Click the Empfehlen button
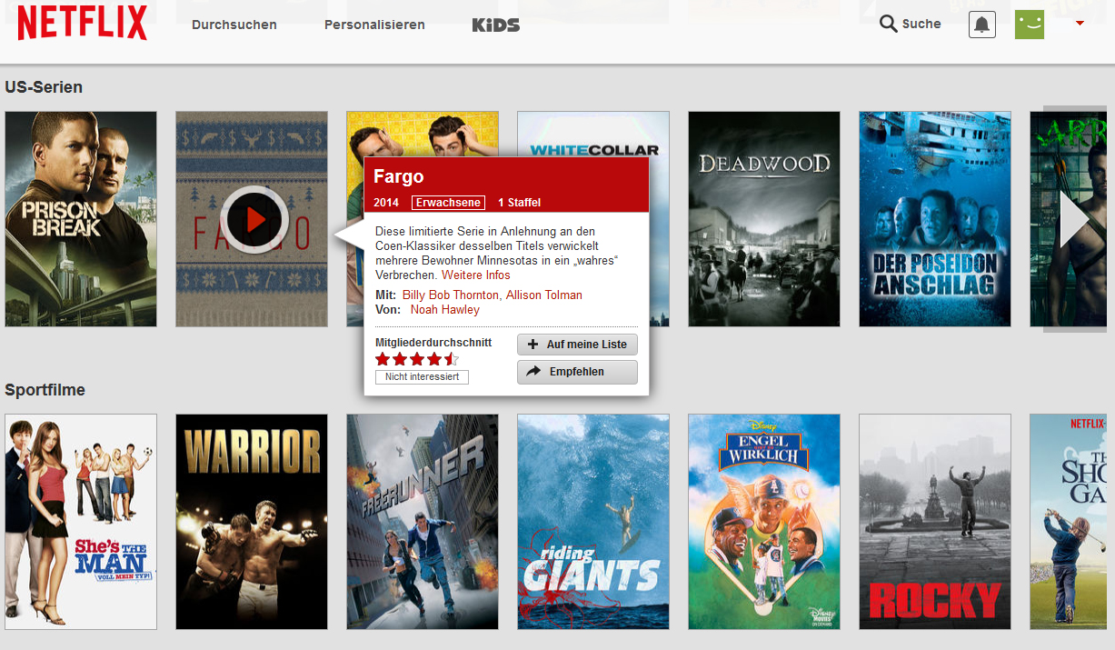 point(577,372)
